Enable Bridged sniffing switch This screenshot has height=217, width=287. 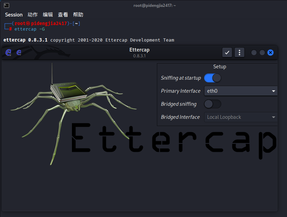tap(213, 104)
